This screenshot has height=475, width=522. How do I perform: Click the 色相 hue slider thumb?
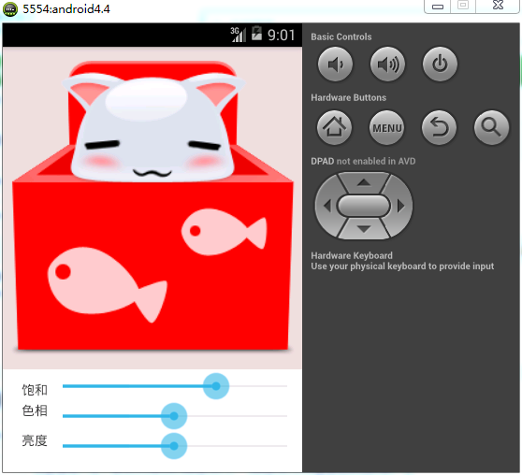[174, 416]
